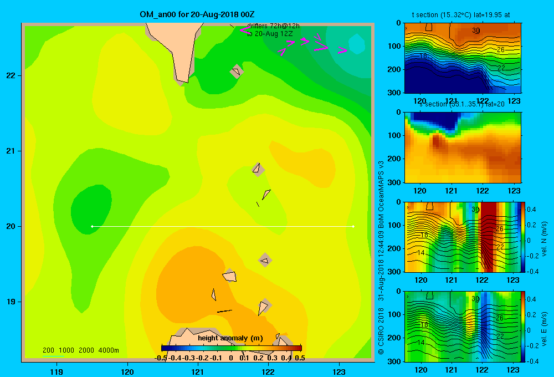Viewport: 554px width, 377px height.
Task: Click the main map's longitude 121 axis label
Action: tap(198, 371)
